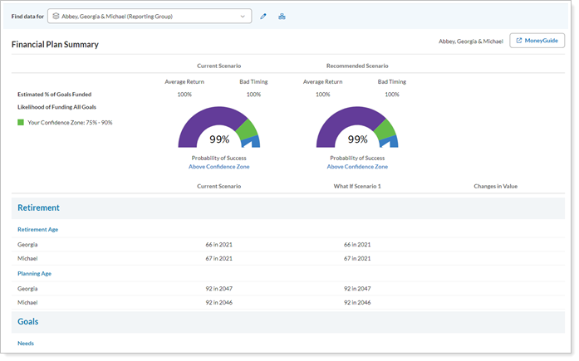Click the hierarchy tree icon
The height and width of the screenshot is (361, 579).
pos(282,17)
